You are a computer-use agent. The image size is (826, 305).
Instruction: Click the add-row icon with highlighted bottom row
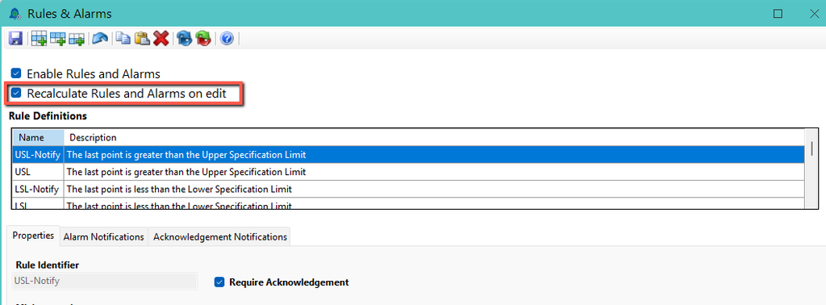point(77,40)
